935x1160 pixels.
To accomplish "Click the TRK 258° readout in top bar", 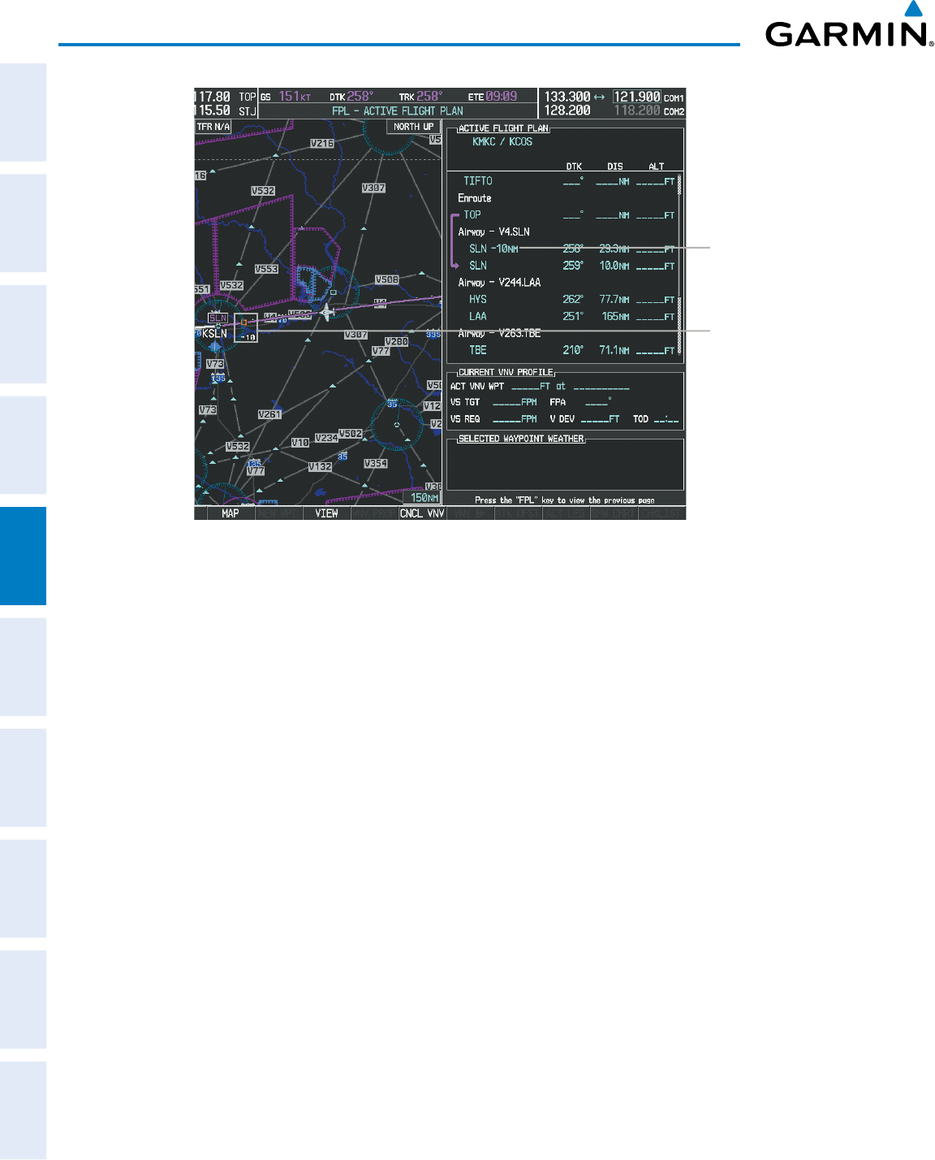I will coord(421,97).
